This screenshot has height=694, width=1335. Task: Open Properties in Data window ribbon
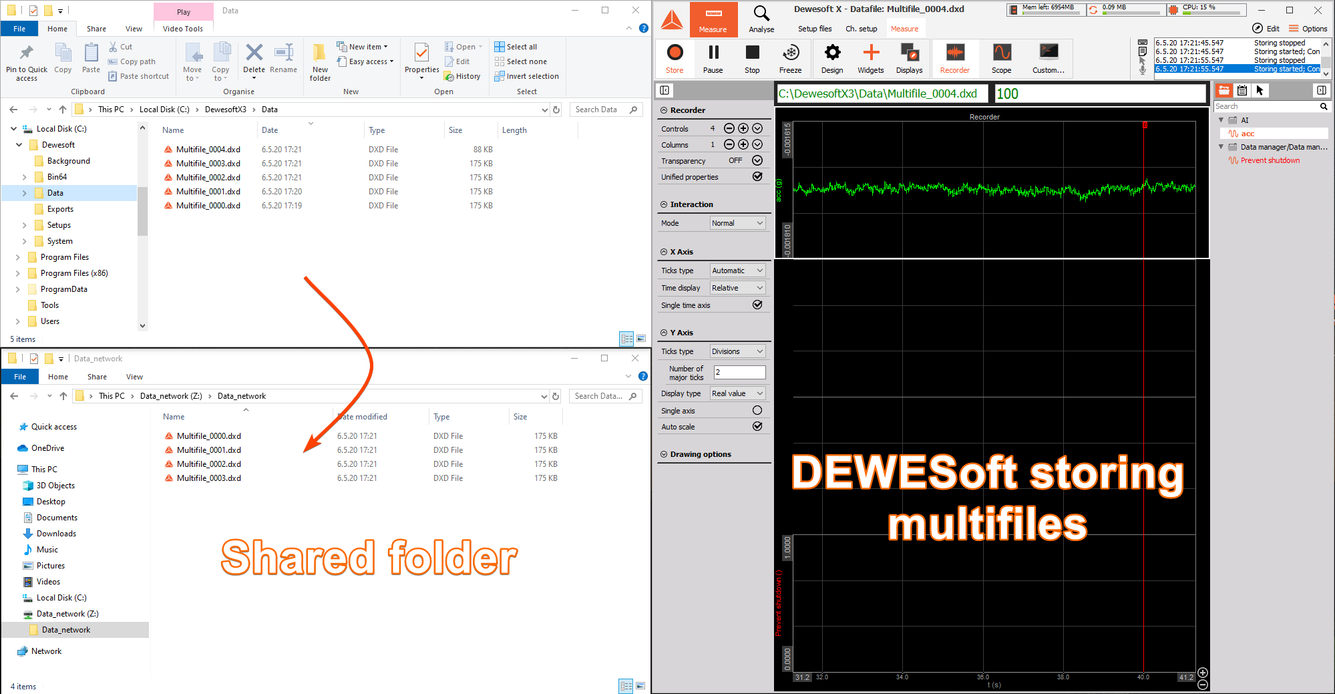pyautogui.click(x=421, y=61)
